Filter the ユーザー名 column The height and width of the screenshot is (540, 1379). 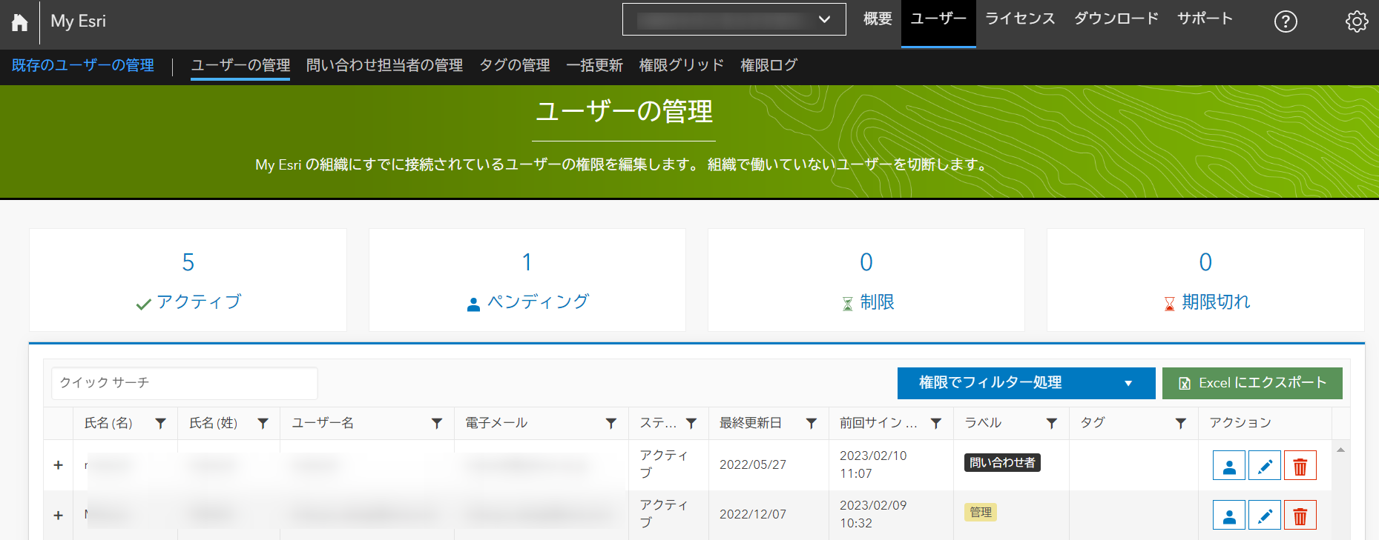[437, 423]
